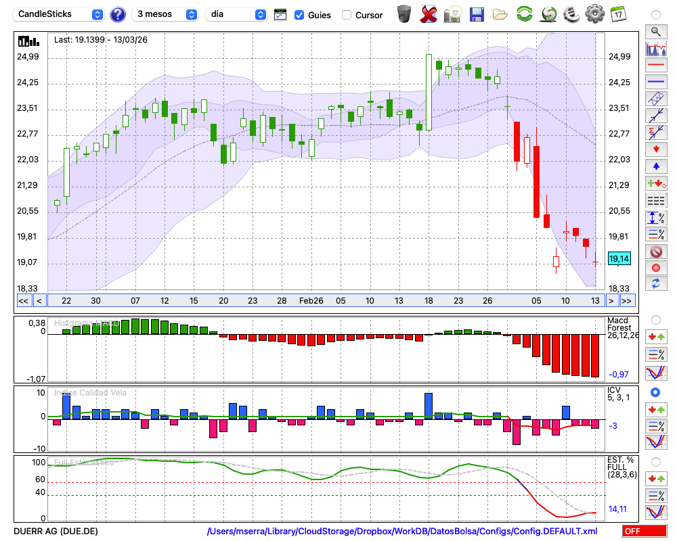Select the zigzag channel drawing tool
Image resolution: width=677 pixels, height=541 pixels.
coord(656,99)
